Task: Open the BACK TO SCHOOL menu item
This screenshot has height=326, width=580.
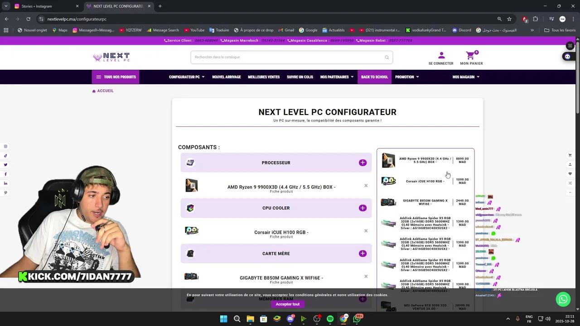Action: coord(374,77)
